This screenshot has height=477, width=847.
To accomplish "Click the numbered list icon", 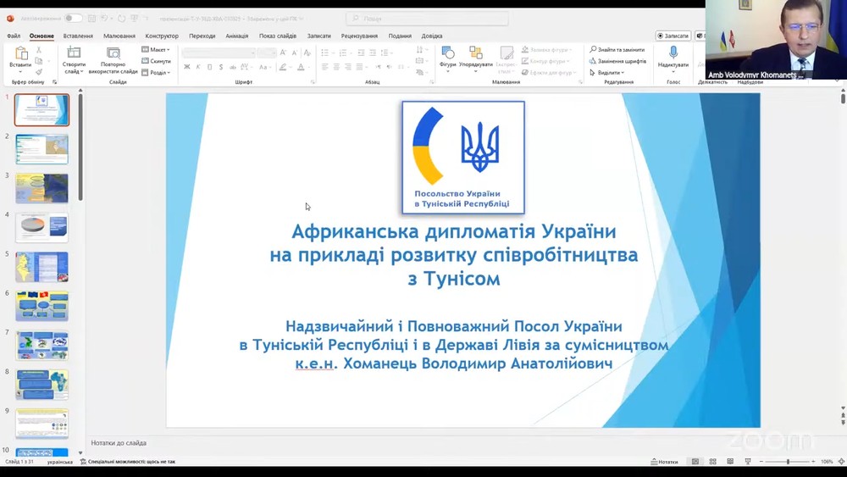I will click(x=342, y=53).
